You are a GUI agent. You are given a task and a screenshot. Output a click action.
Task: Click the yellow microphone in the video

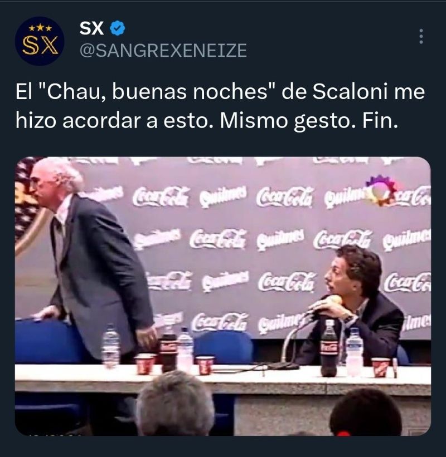[x=334, y=300]
